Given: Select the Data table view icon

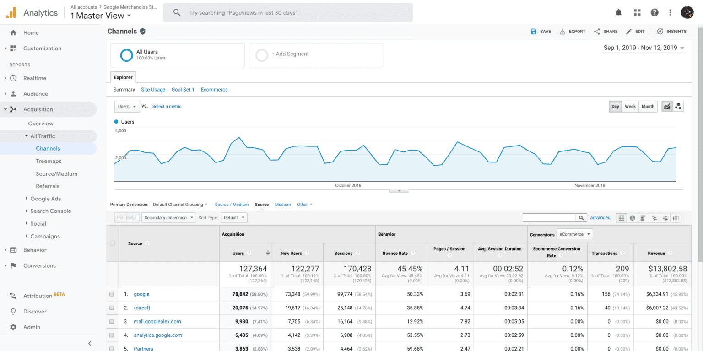Looking at the screenshot, I should click(x=622, y=218).
